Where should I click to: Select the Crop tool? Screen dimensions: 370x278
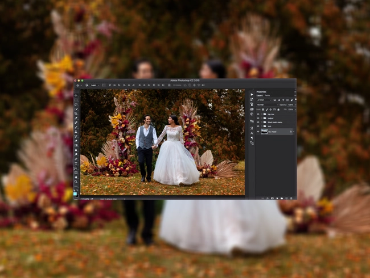[x=76, y=113]
